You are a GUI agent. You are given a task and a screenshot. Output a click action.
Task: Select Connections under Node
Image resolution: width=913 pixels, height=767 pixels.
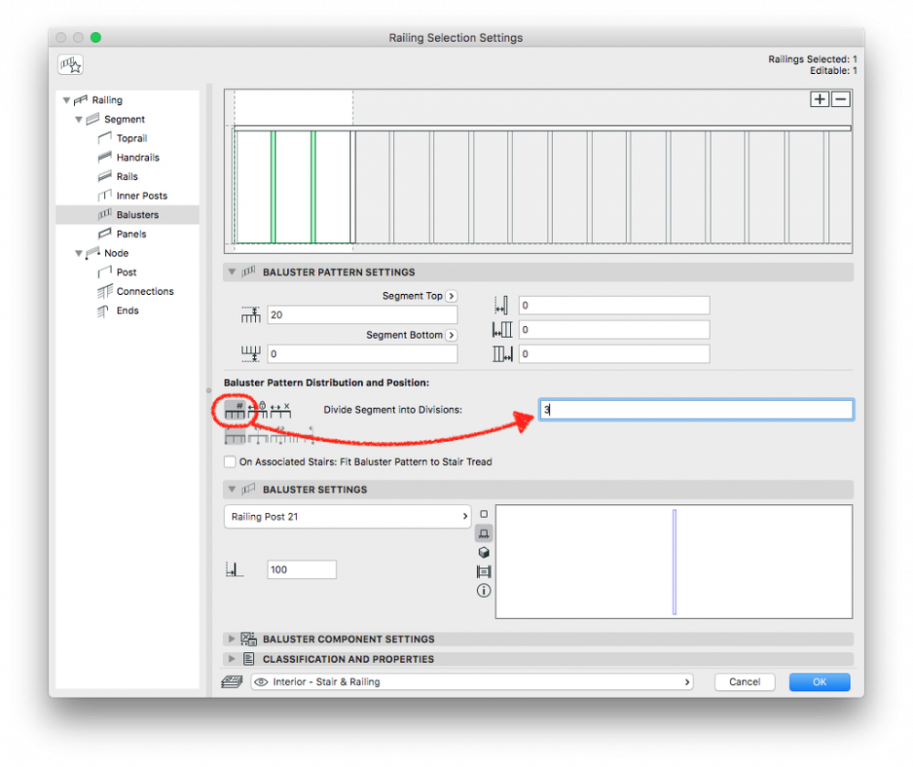145,291
